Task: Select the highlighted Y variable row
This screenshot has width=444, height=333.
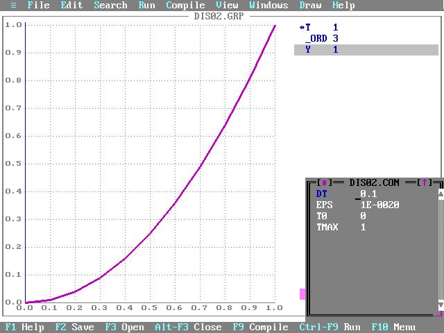Action: pyautogui.click(x=366, y=50)
